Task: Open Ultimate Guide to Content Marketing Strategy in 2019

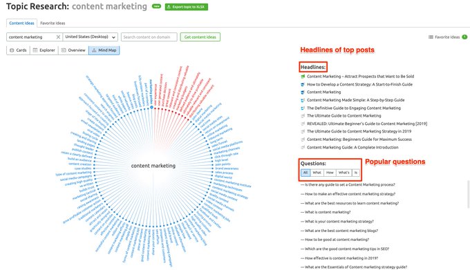Action: [x=359, y=131]
